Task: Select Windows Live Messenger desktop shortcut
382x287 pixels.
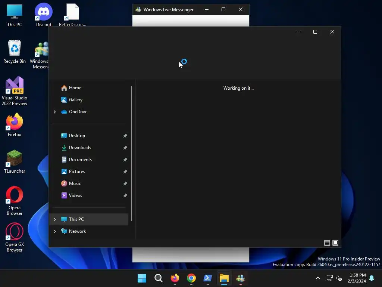Action: click(40, 55)
